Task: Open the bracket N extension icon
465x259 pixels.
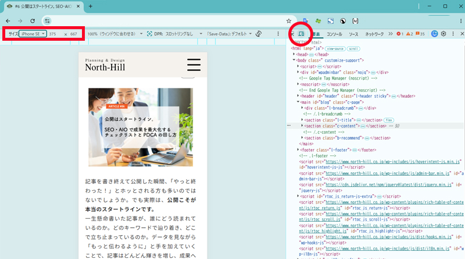Action: (355, 21)
